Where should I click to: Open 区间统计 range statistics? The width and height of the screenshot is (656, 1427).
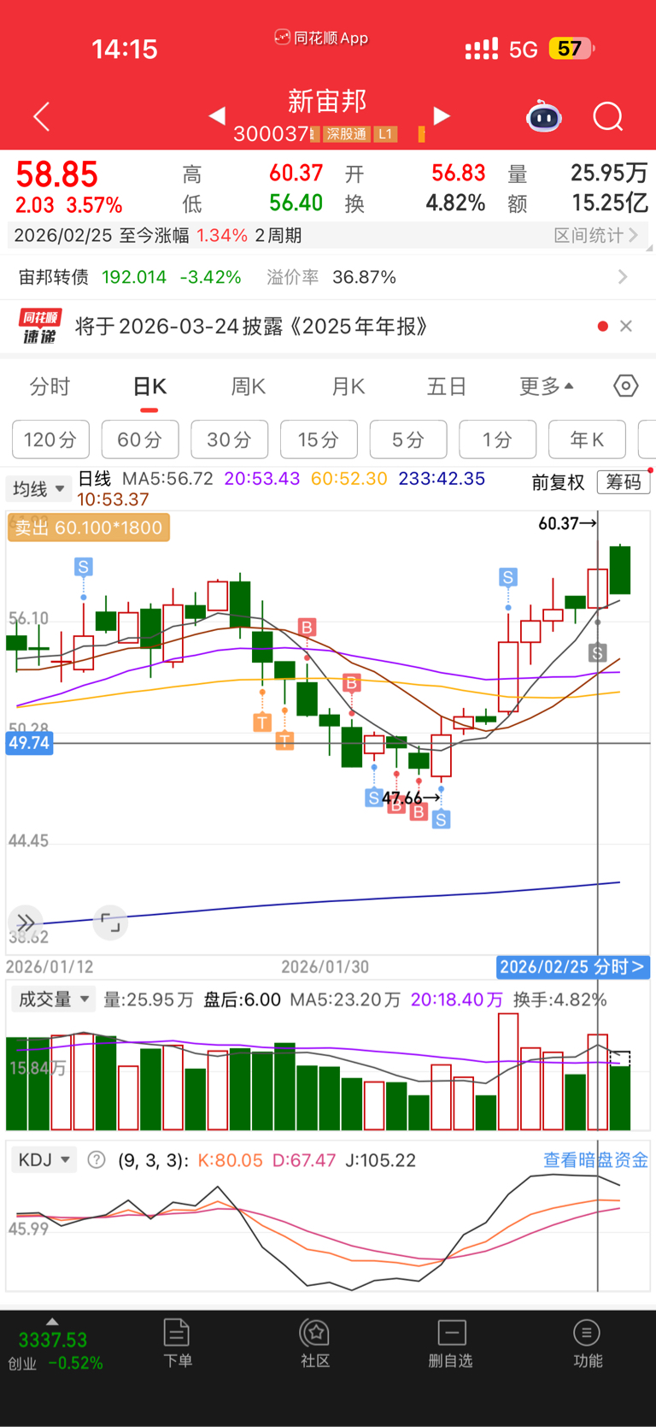(596, 235)
